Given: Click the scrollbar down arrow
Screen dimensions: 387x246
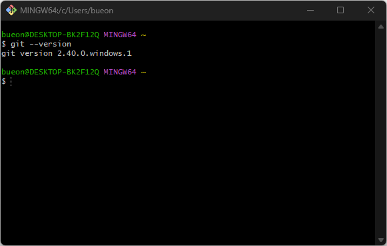Looking at the screenshot, I should [381, 240].
